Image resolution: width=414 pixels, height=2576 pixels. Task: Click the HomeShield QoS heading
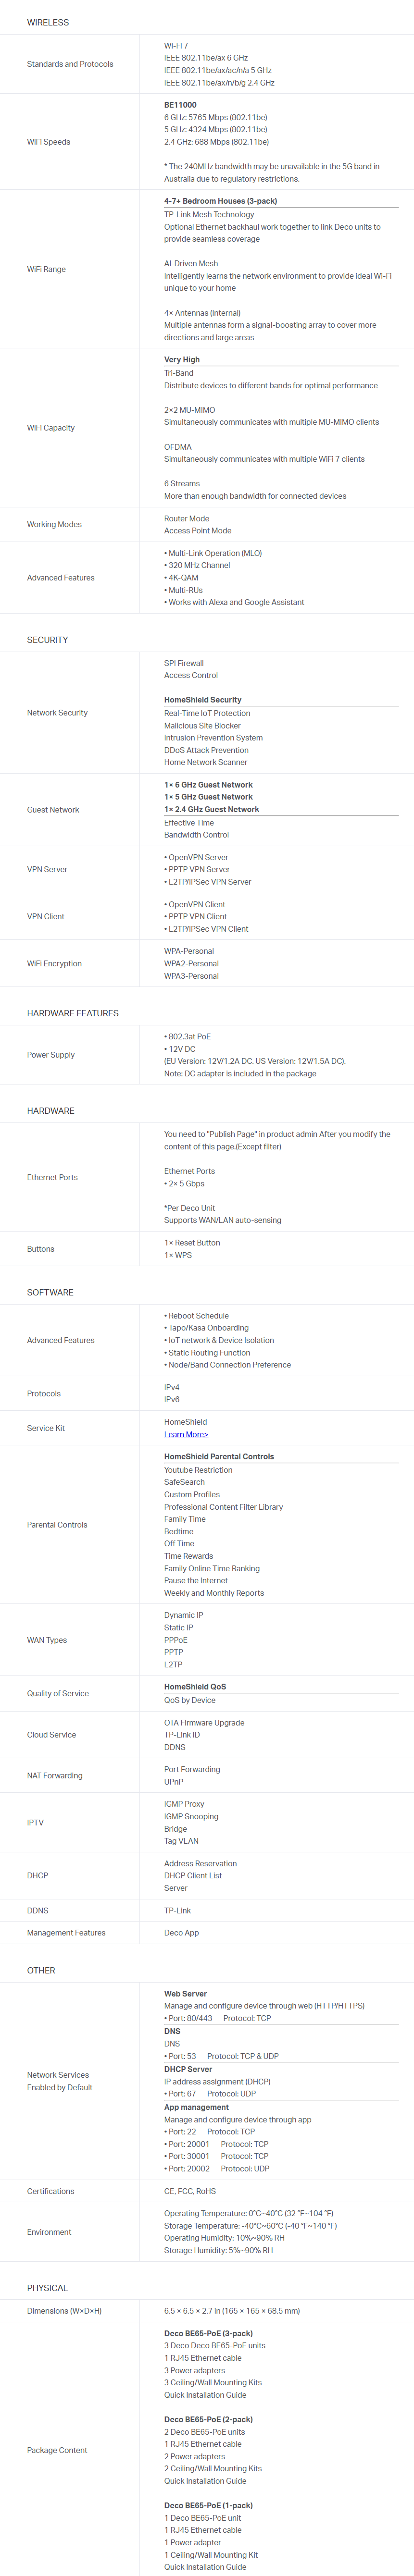(195, 1687)
